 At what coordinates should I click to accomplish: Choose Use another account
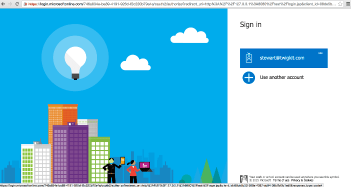click(282, 77)
